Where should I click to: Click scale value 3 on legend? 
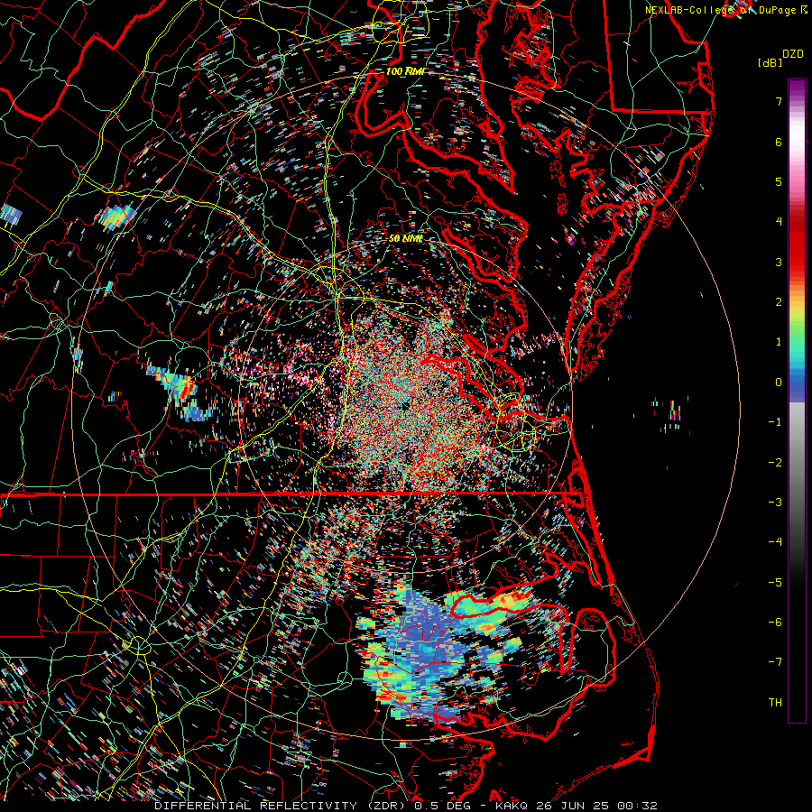pos(779,262)
